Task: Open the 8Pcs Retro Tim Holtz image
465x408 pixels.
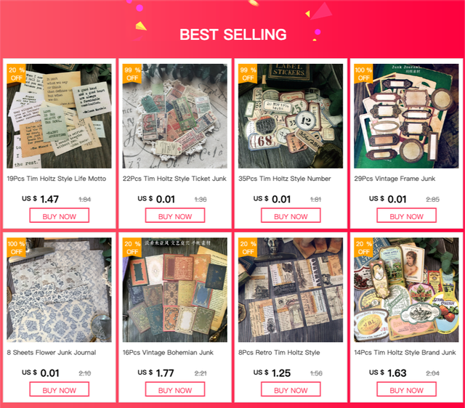Action: pos(291,290)
